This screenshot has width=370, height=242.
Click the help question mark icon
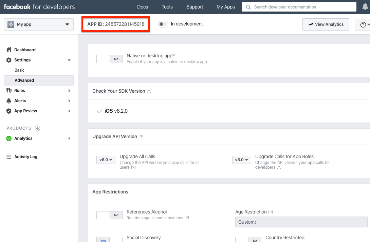point(363,24)
